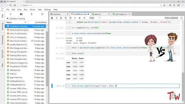The height and width of the screenshot is (104, 185).
Task: Create a new folder in the file browser
Action: coord(21,14)
